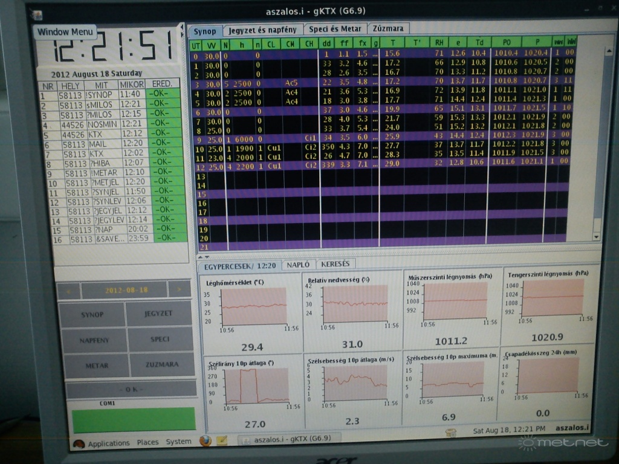Click the Firefox browser icon in panel
Screen dimensions: 619x464
pos(206,440)
